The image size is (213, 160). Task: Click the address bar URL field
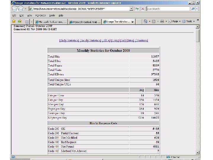(x=81, y=9)
